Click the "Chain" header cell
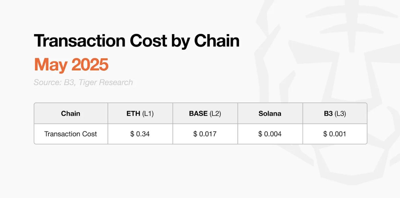This screenshot has height=198, width=400. 71,114
